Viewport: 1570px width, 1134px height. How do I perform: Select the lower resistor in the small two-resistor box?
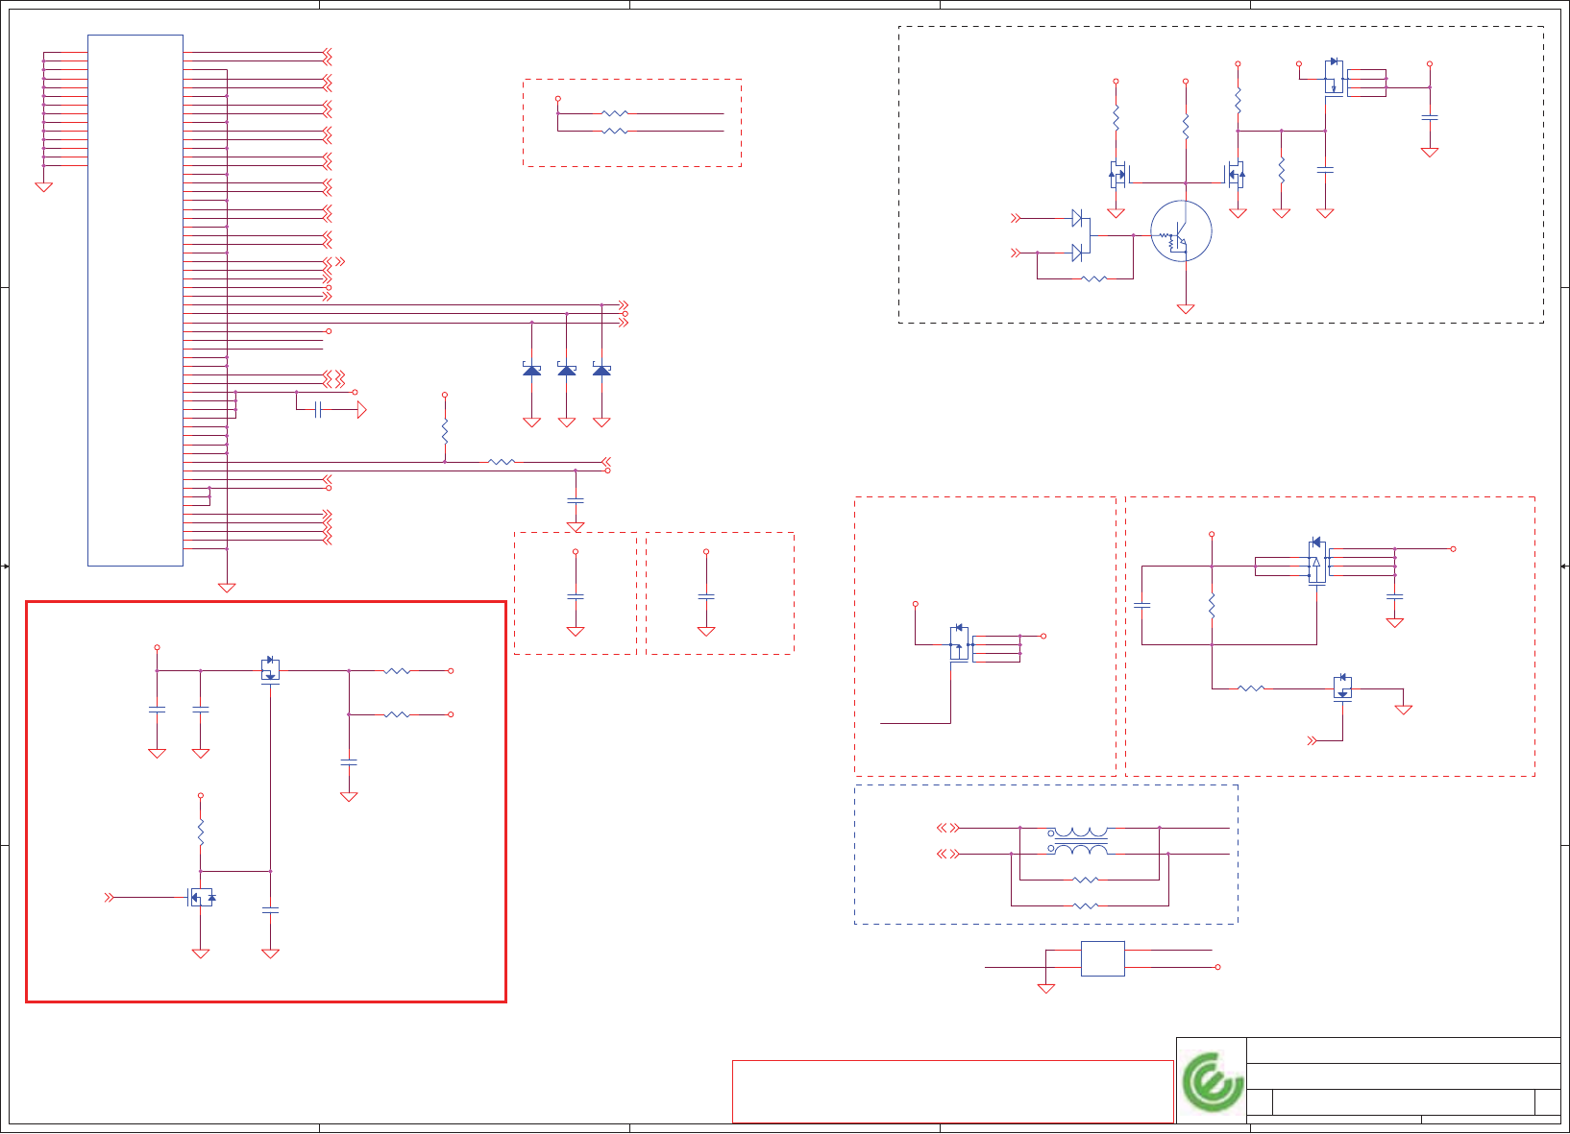(x=615, y=131)
